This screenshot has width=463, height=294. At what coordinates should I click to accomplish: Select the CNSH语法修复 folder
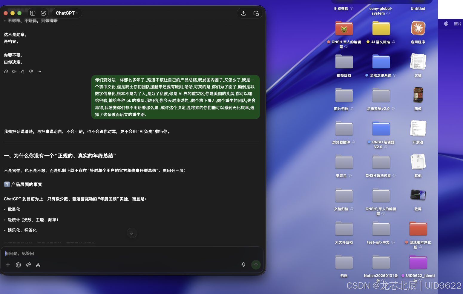click(x=381, y=162)
